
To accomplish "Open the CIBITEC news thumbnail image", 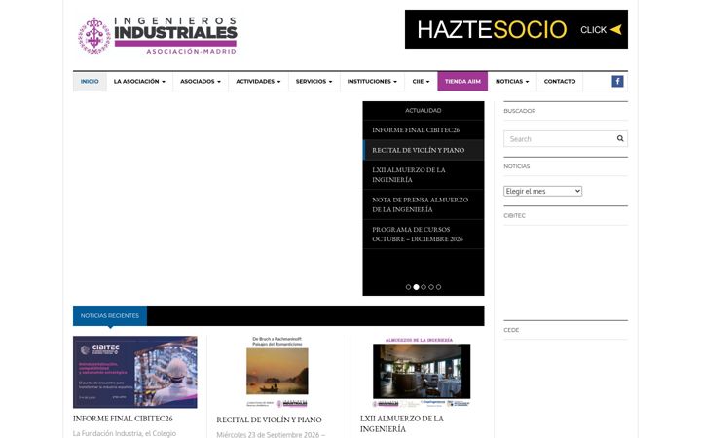I will pos(135,372).
